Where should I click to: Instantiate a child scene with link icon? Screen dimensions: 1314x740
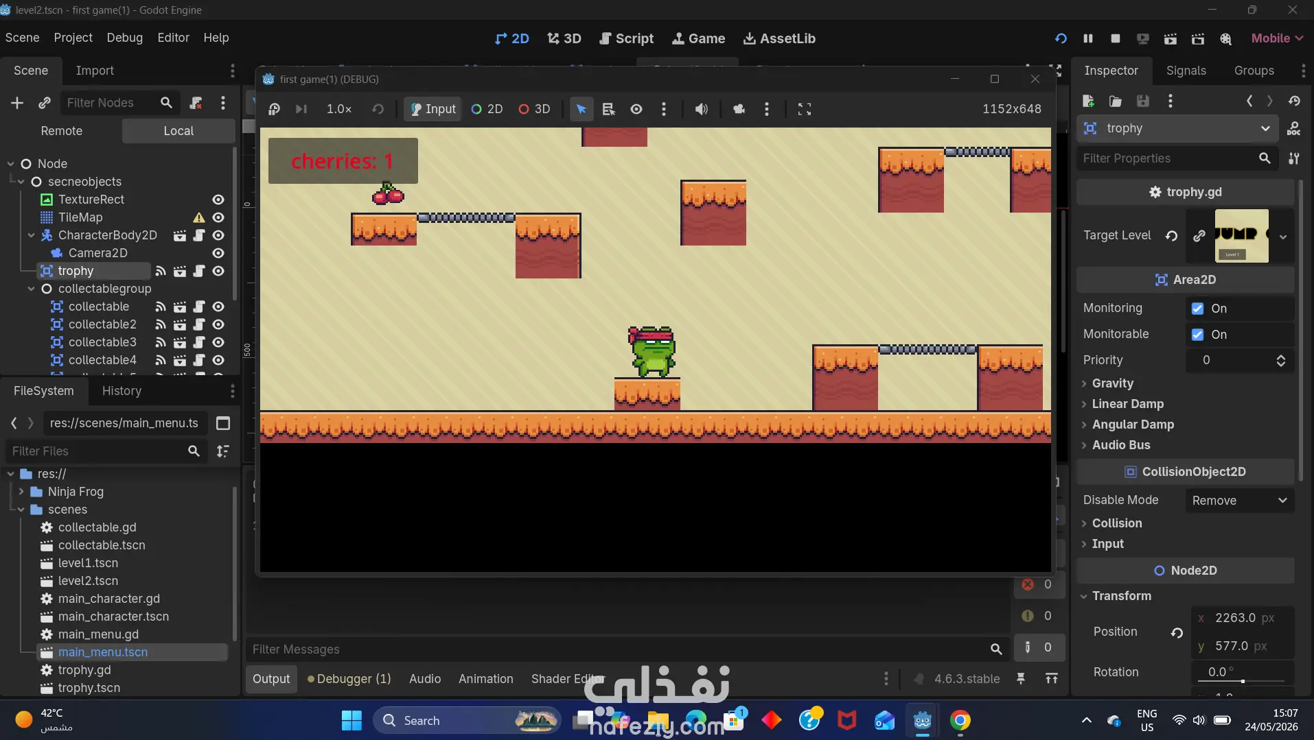(x=45, y=103)
